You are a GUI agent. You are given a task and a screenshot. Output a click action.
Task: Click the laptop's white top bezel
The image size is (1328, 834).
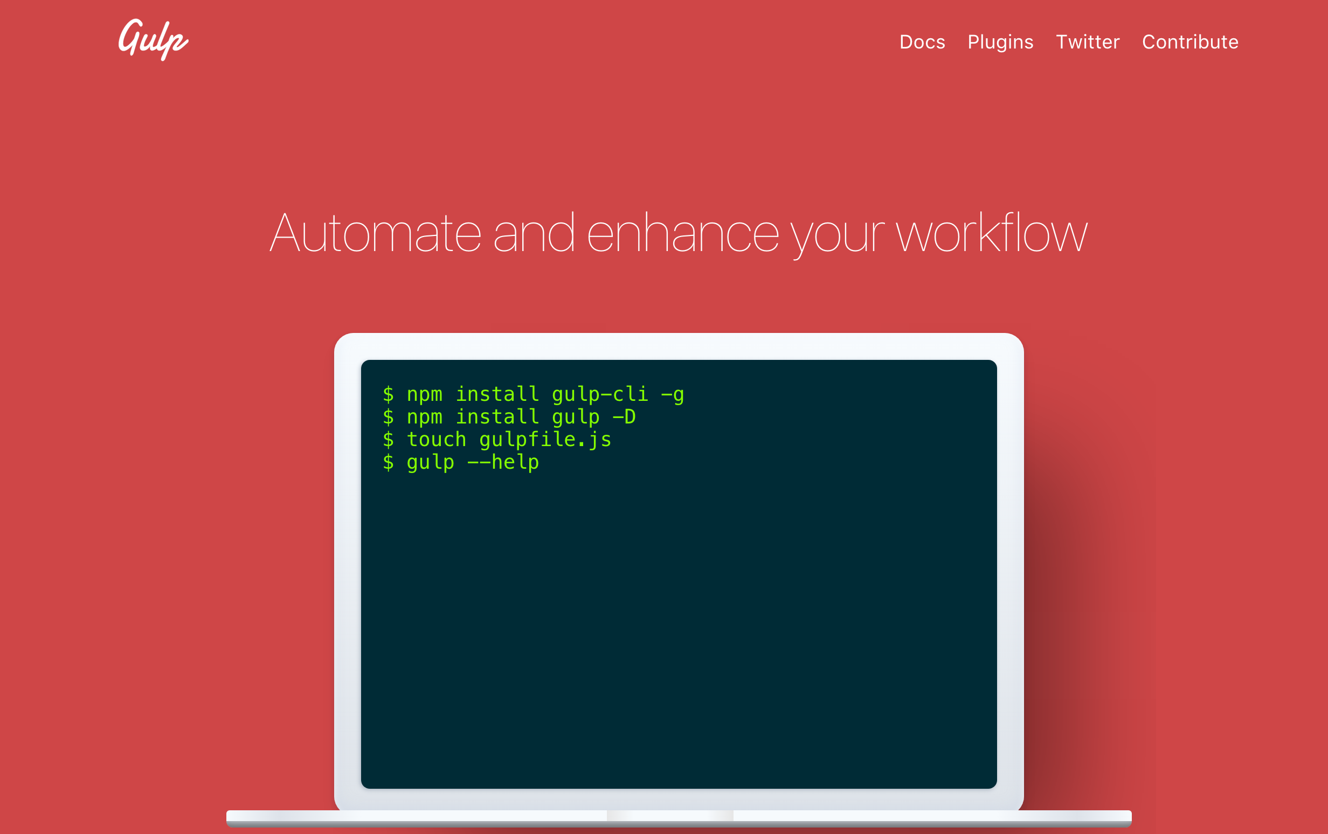[x=679, y=346]
